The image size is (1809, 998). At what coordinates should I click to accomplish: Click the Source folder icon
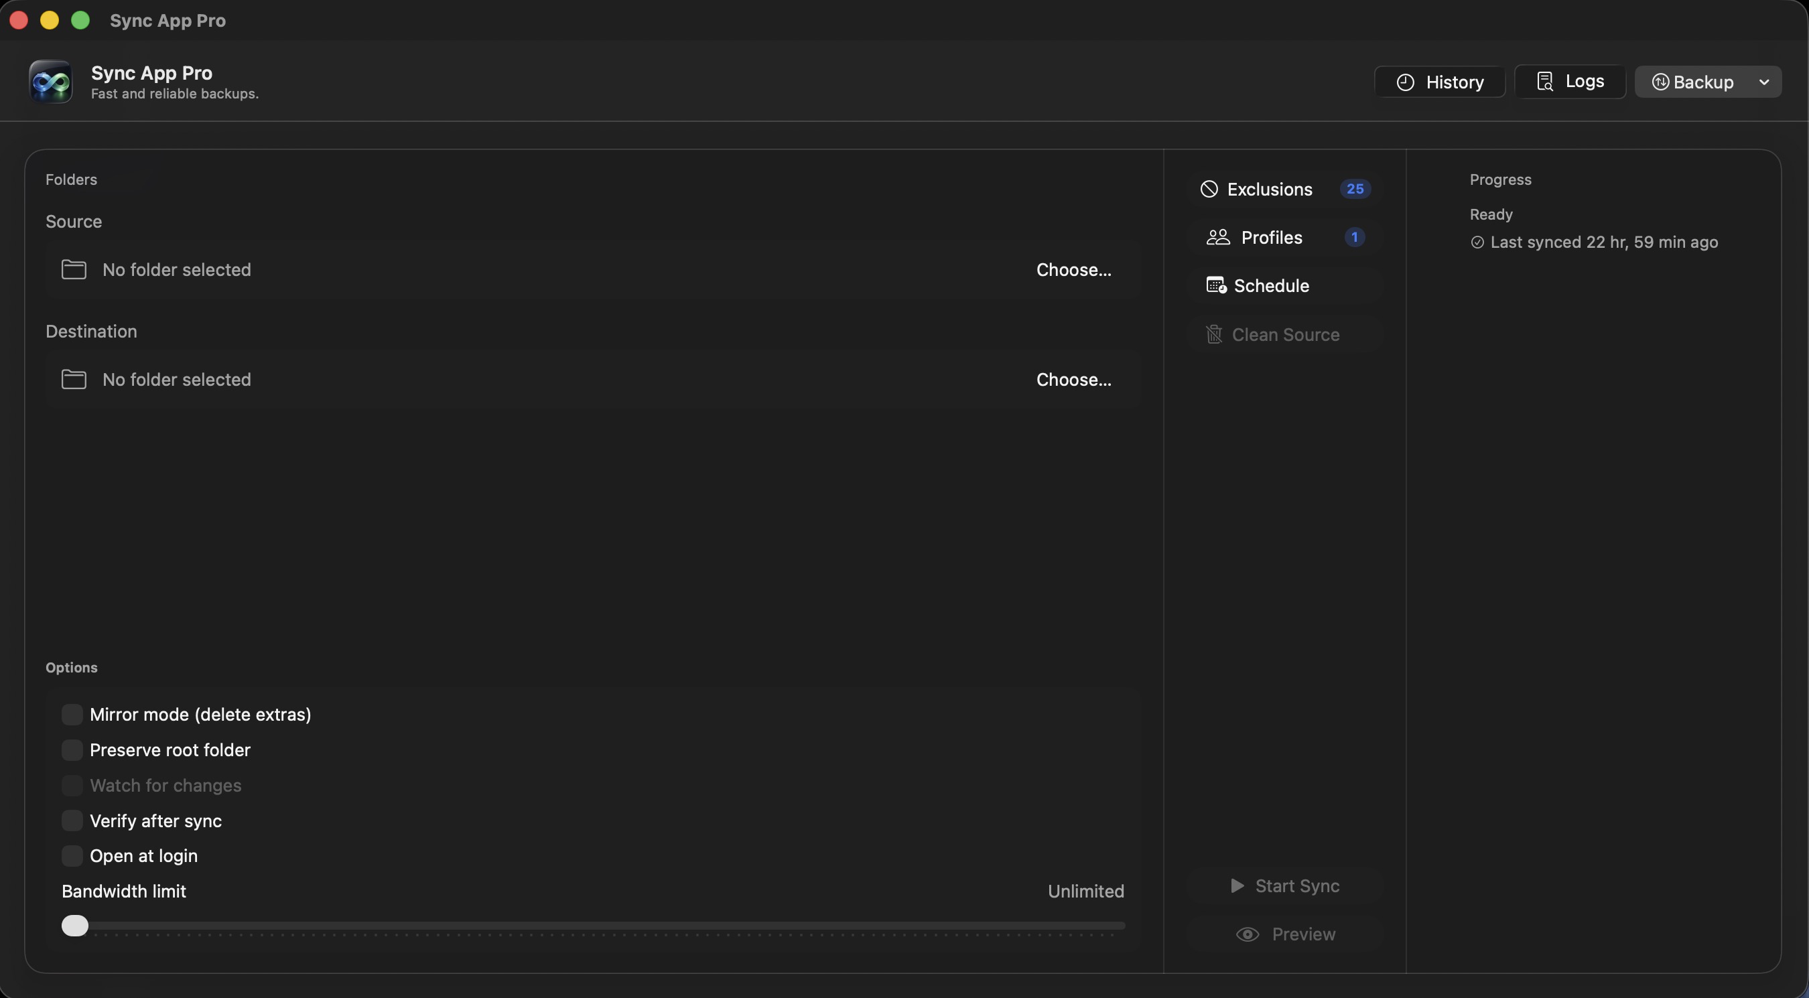coord(74,269)
